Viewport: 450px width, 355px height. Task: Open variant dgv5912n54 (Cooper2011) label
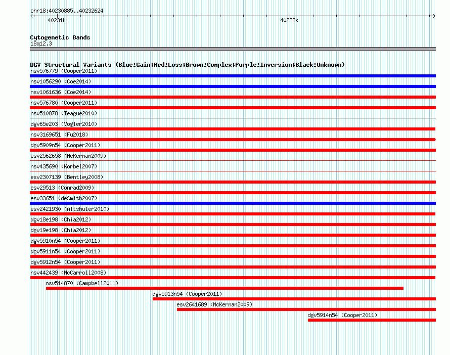tap(65, 262)
